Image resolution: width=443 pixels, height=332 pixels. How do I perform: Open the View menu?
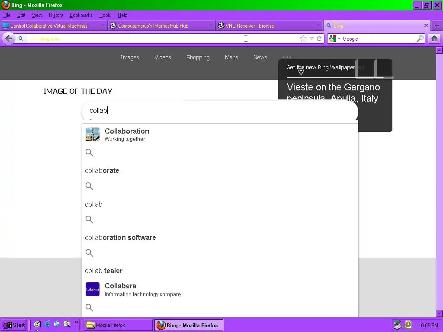tap(37, 15)
